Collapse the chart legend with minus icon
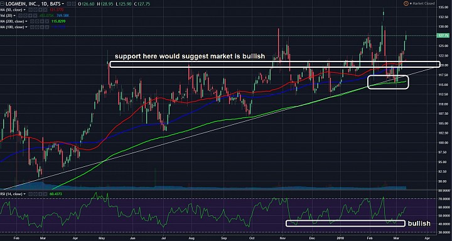452x241 pixels. (x=3, y=4)
